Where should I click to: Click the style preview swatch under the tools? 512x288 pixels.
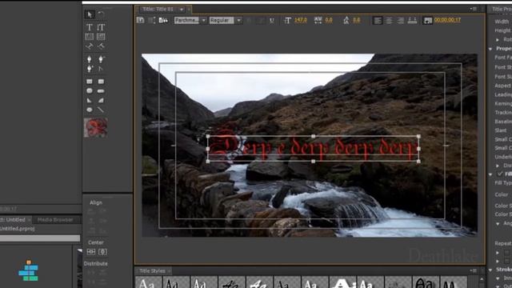click(x=95, y=127)
